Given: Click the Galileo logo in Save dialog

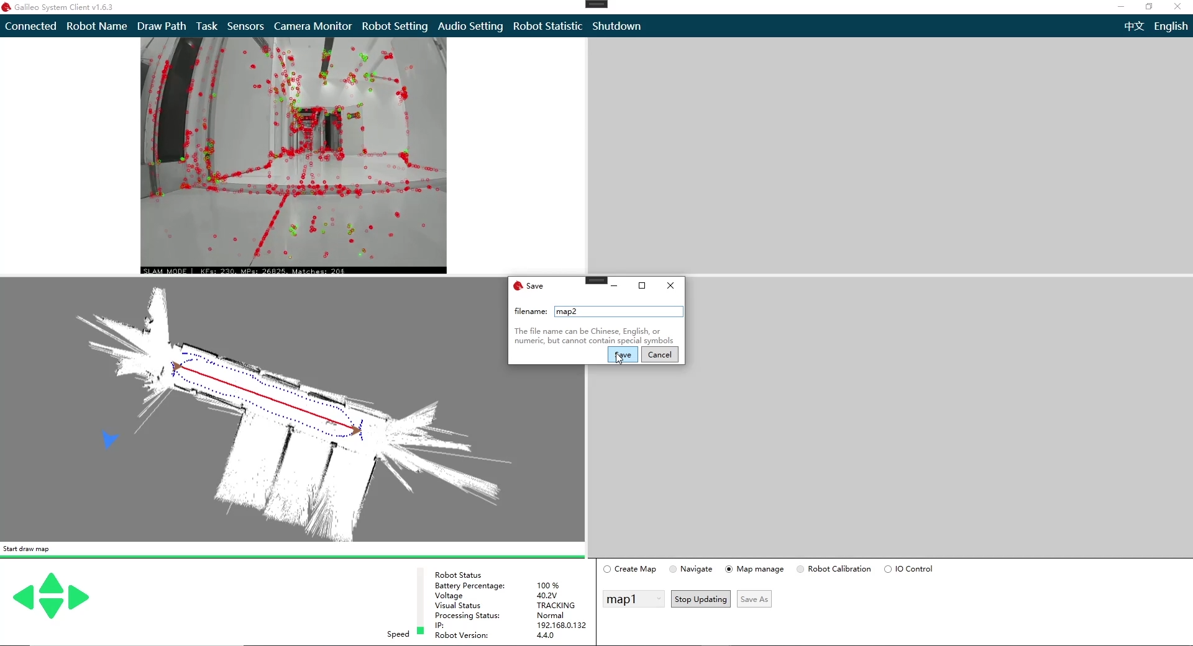Looking at the screenshot, I should [x=518, y=286].
